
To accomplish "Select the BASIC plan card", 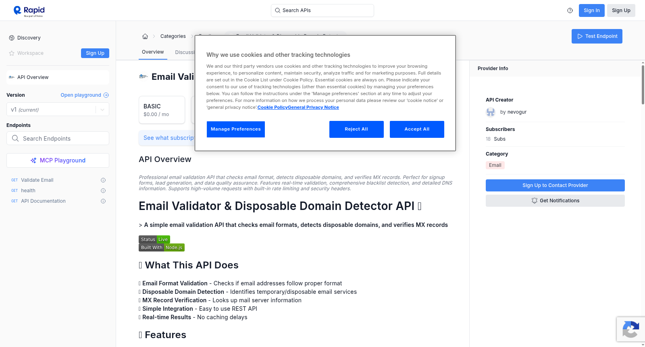I will pyautogui.click(x=162, y=110).
